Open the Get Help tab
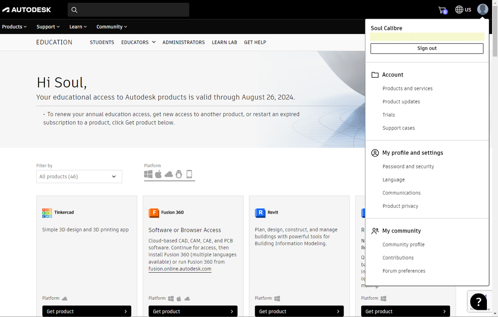This screenshot has height=317, width=498. [x=255, y=42]
